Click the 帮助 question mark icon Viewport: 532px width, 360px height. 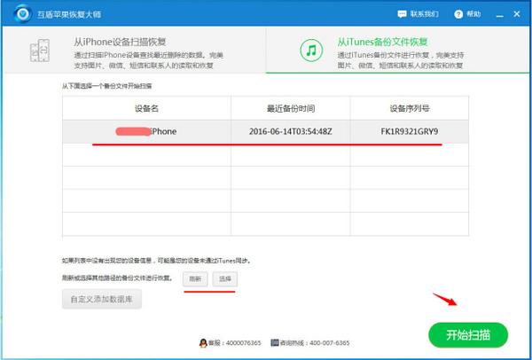coord(458,14)
